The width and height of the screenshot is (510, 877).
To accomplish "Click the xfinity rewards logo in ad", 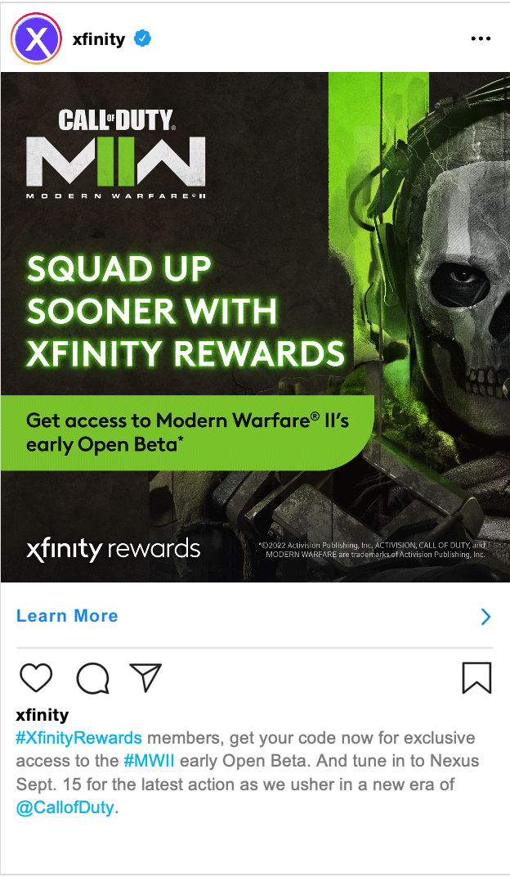I will pos(114,549).
